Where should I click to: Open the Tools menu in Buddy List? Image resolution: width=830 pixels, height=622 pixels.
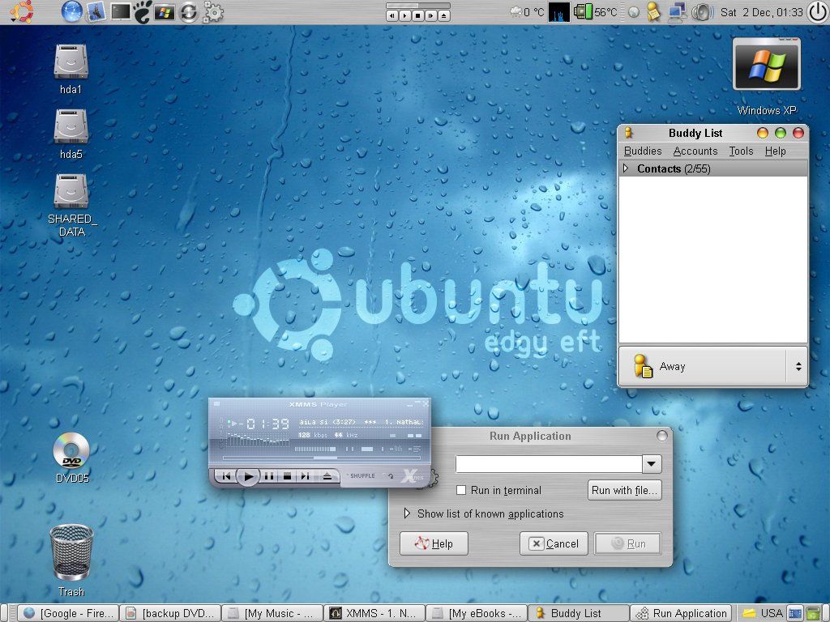(741, 151)
